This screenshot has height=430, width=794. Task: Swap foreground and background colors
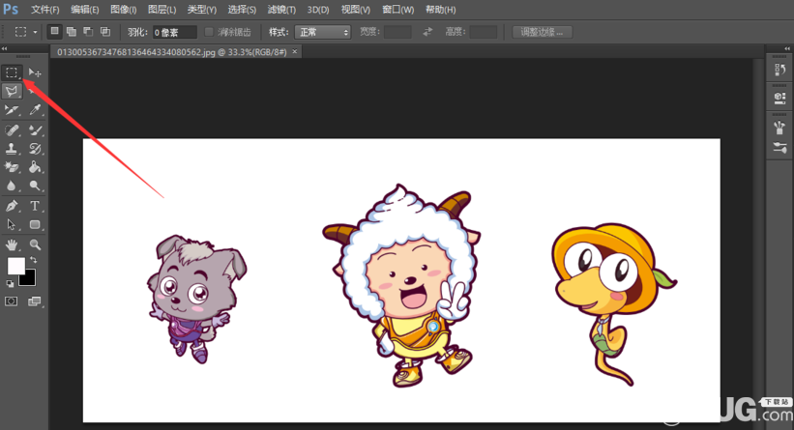34,260
